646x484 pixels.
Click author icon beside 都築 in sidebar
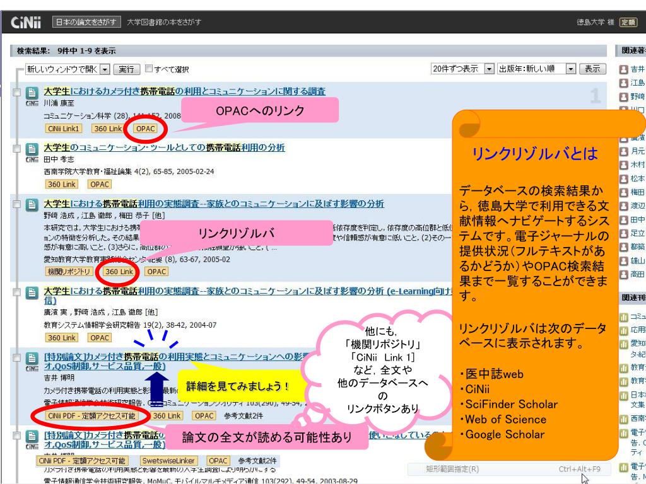624,247
